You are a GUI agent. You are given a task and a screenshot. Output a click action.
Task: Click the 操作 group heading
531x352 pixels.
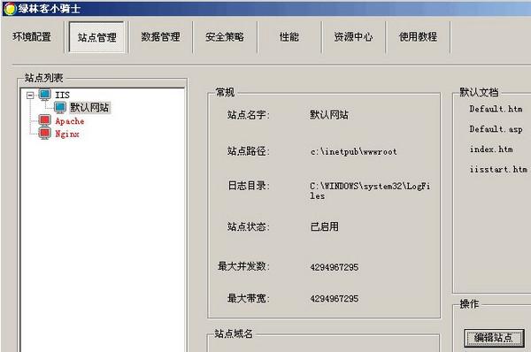469,304
